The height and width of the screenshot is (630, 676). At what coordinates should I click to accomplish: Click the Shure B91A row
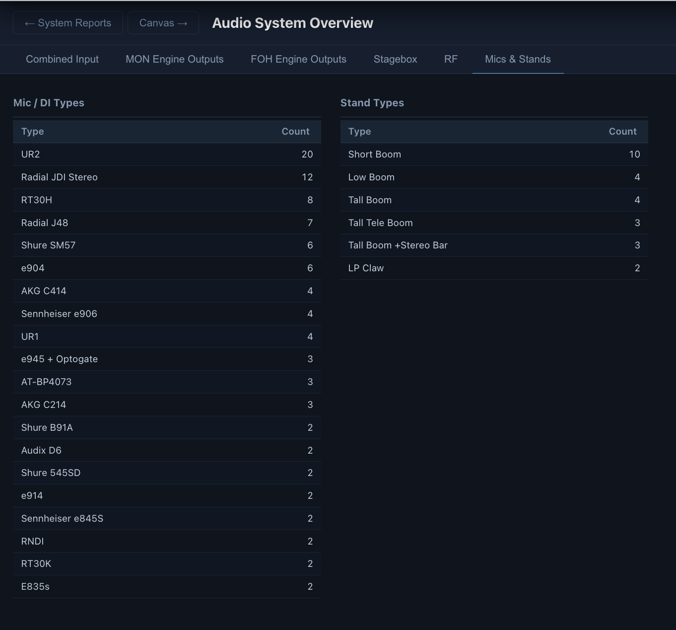[167, 428]
